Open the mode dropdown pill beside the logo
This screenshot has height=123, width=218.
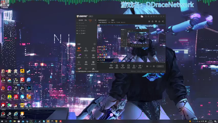coord(91,16)
